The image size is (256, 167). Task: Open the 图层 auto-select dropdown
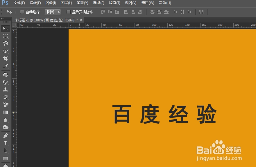(x=53, y=12)
